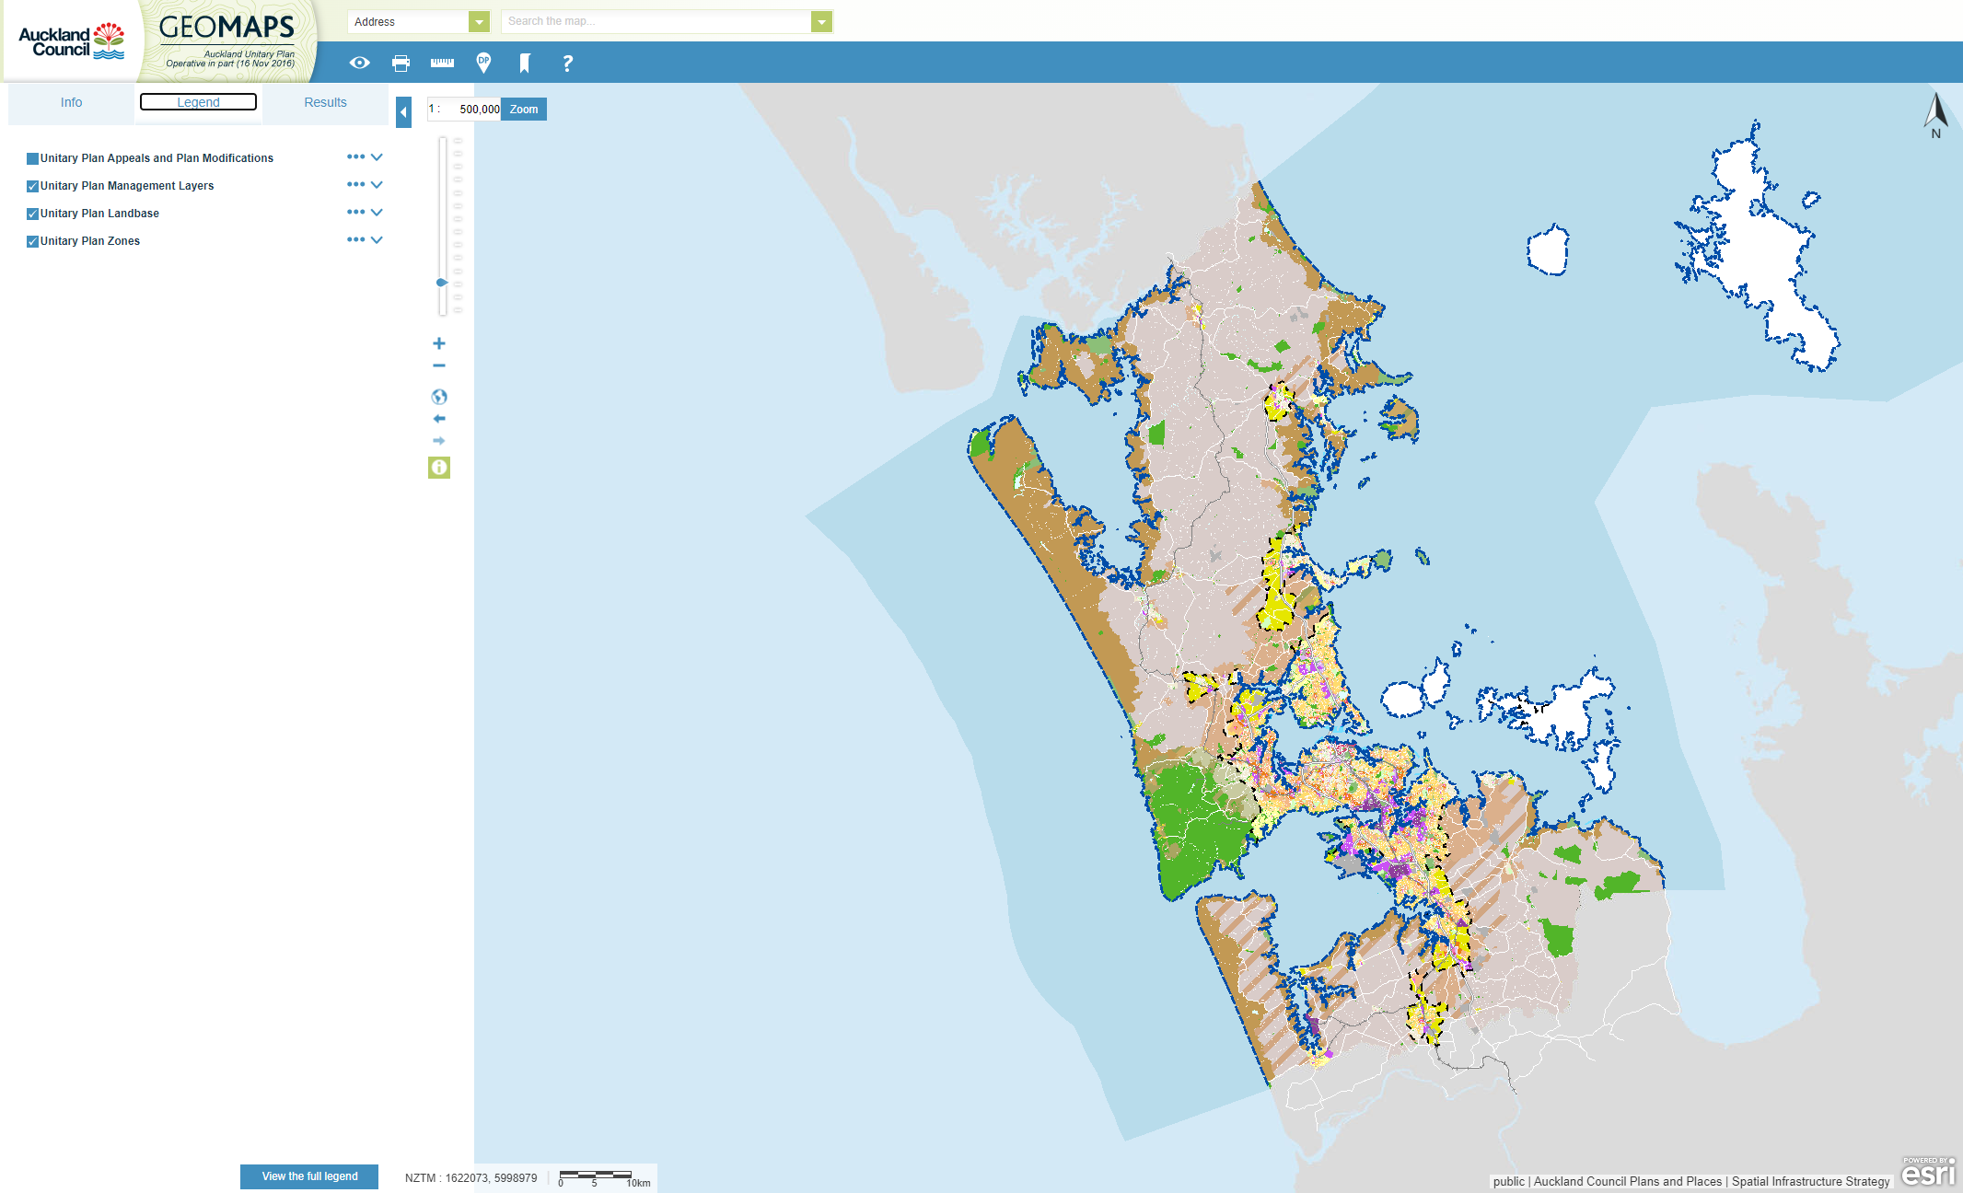This screenshot has width=1963, height=1193.
Task: Click the zoom level slider handle
Action: click(442, 283)
